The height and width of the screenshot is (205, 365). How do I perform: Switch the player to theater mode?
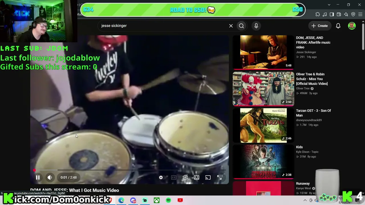(x=196, y=177)
